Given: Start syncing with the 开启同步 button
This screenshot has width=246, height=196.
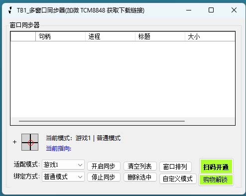Looking at the screenshot, I should [x=104, y=166].
